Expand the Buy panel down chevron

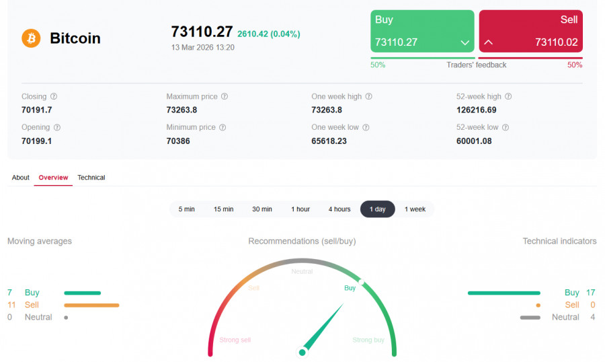(x=465, y=42)
